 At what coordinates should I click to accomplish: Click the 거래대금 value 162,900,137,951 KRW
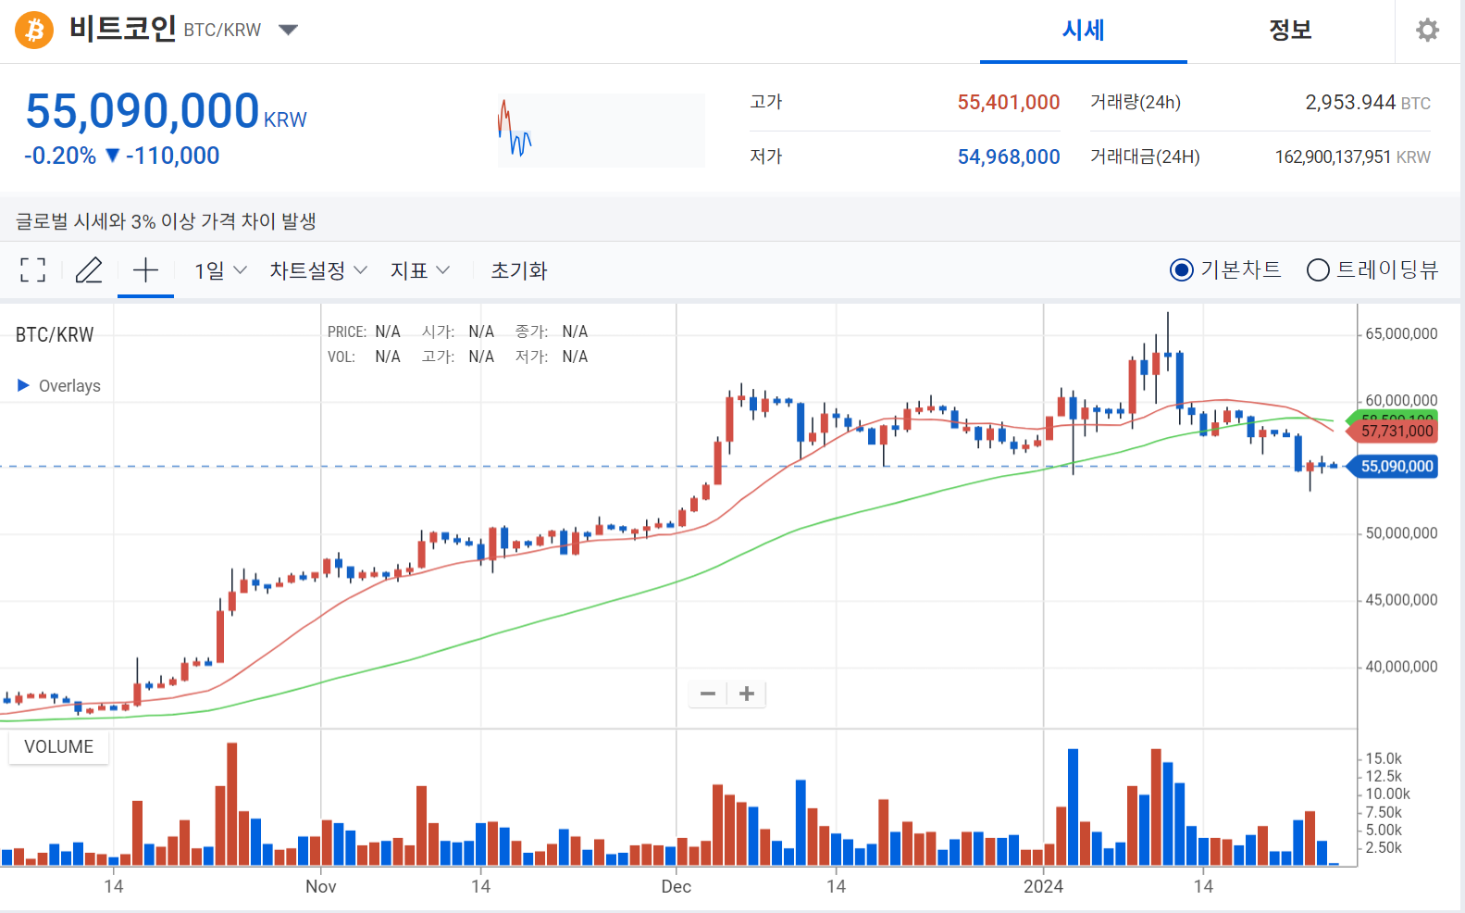pos(1353,156)
